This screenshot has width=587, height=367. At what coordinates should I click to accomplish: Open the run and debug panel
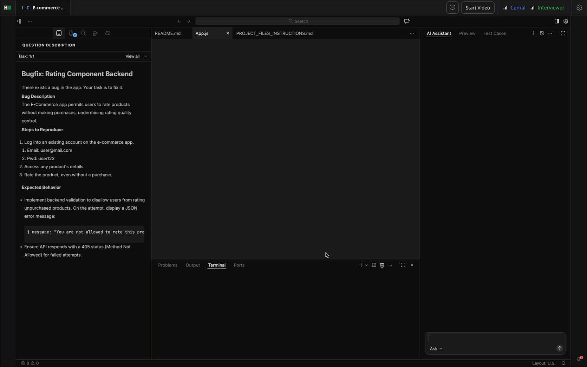coord(95,33)
